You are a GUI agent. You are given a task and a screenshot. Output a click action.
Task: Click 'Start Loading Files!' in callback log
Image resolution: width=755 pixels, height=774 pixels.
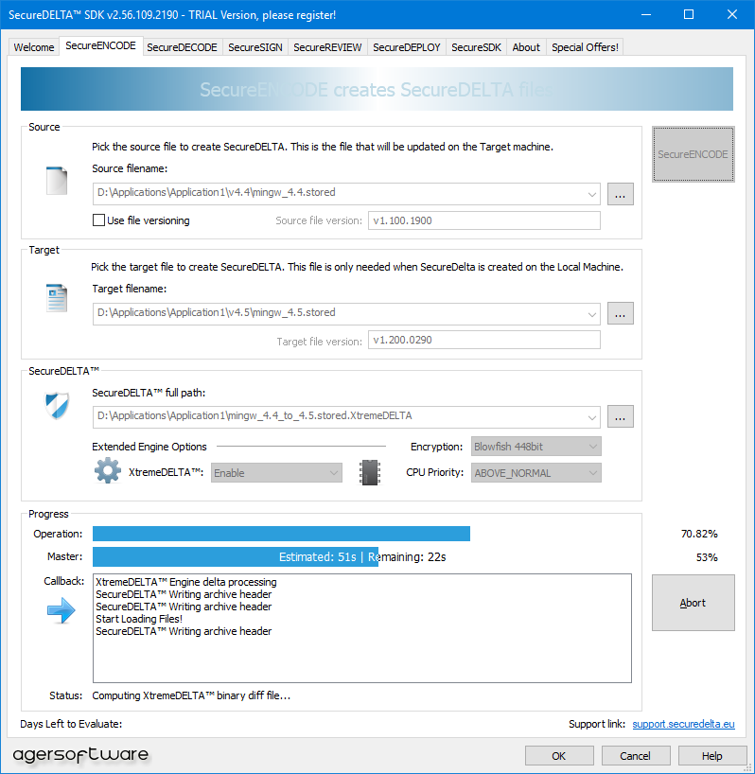(139, 619)
